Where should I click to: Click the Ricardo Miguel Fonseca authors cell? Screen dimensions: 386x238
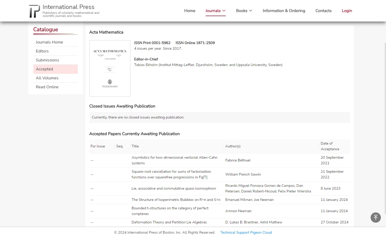(x=268, y=189)
